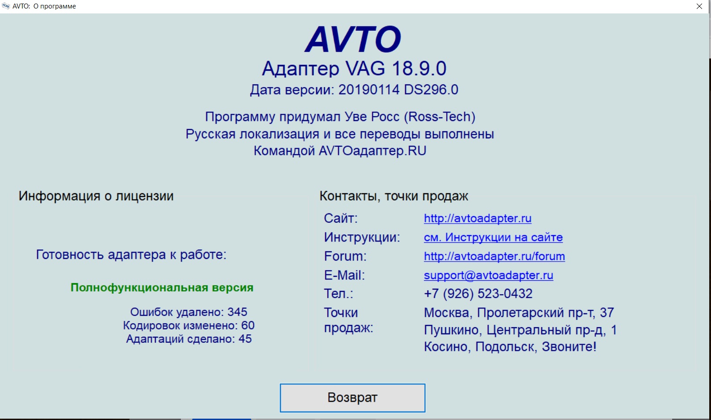
Task: Click the Полнофункциональная версия status text
Action: (162, 287)
